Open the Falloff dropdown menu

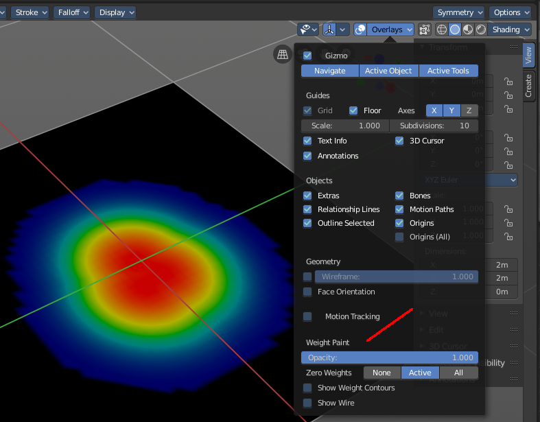click(71, 12)
